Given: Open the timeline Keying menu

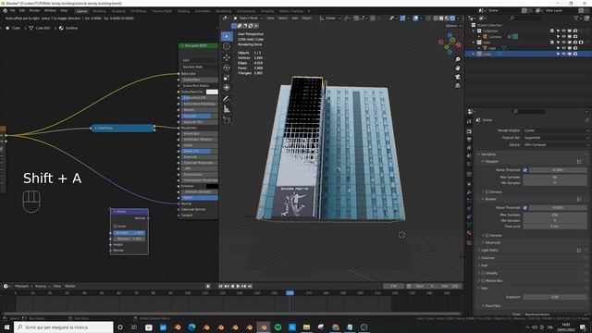Looking at the screenshot, I should pyautogui.click(x=42, y=286).
